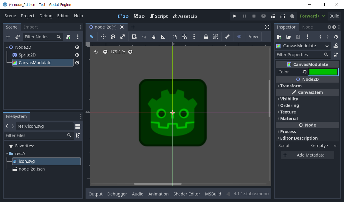
Task: Open the Editor menu
Action: (x=63, y=16)
